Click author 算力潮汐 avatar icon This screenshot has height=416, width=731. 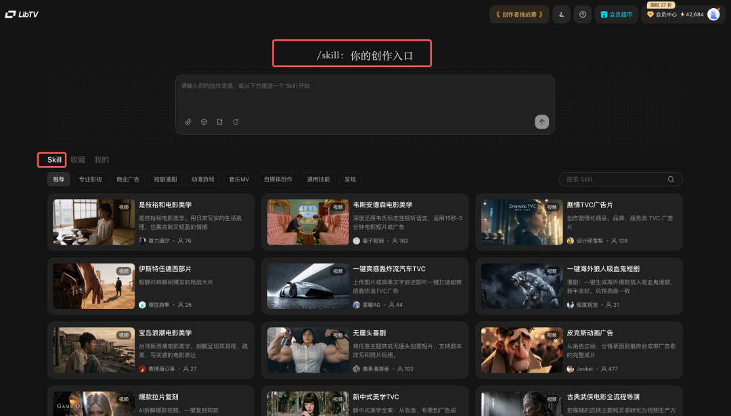(143, 241)
